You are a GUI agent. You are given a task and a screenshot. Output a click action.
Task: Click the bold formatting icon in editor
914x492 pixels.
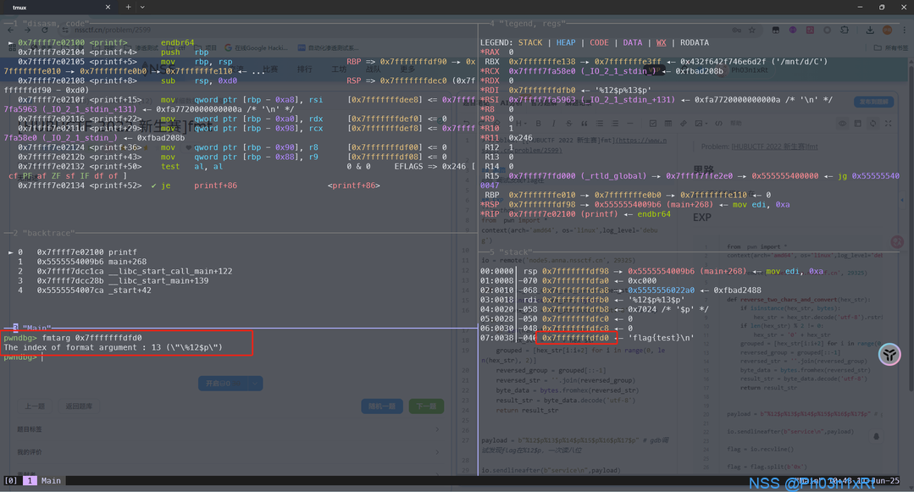coord(538,124)
